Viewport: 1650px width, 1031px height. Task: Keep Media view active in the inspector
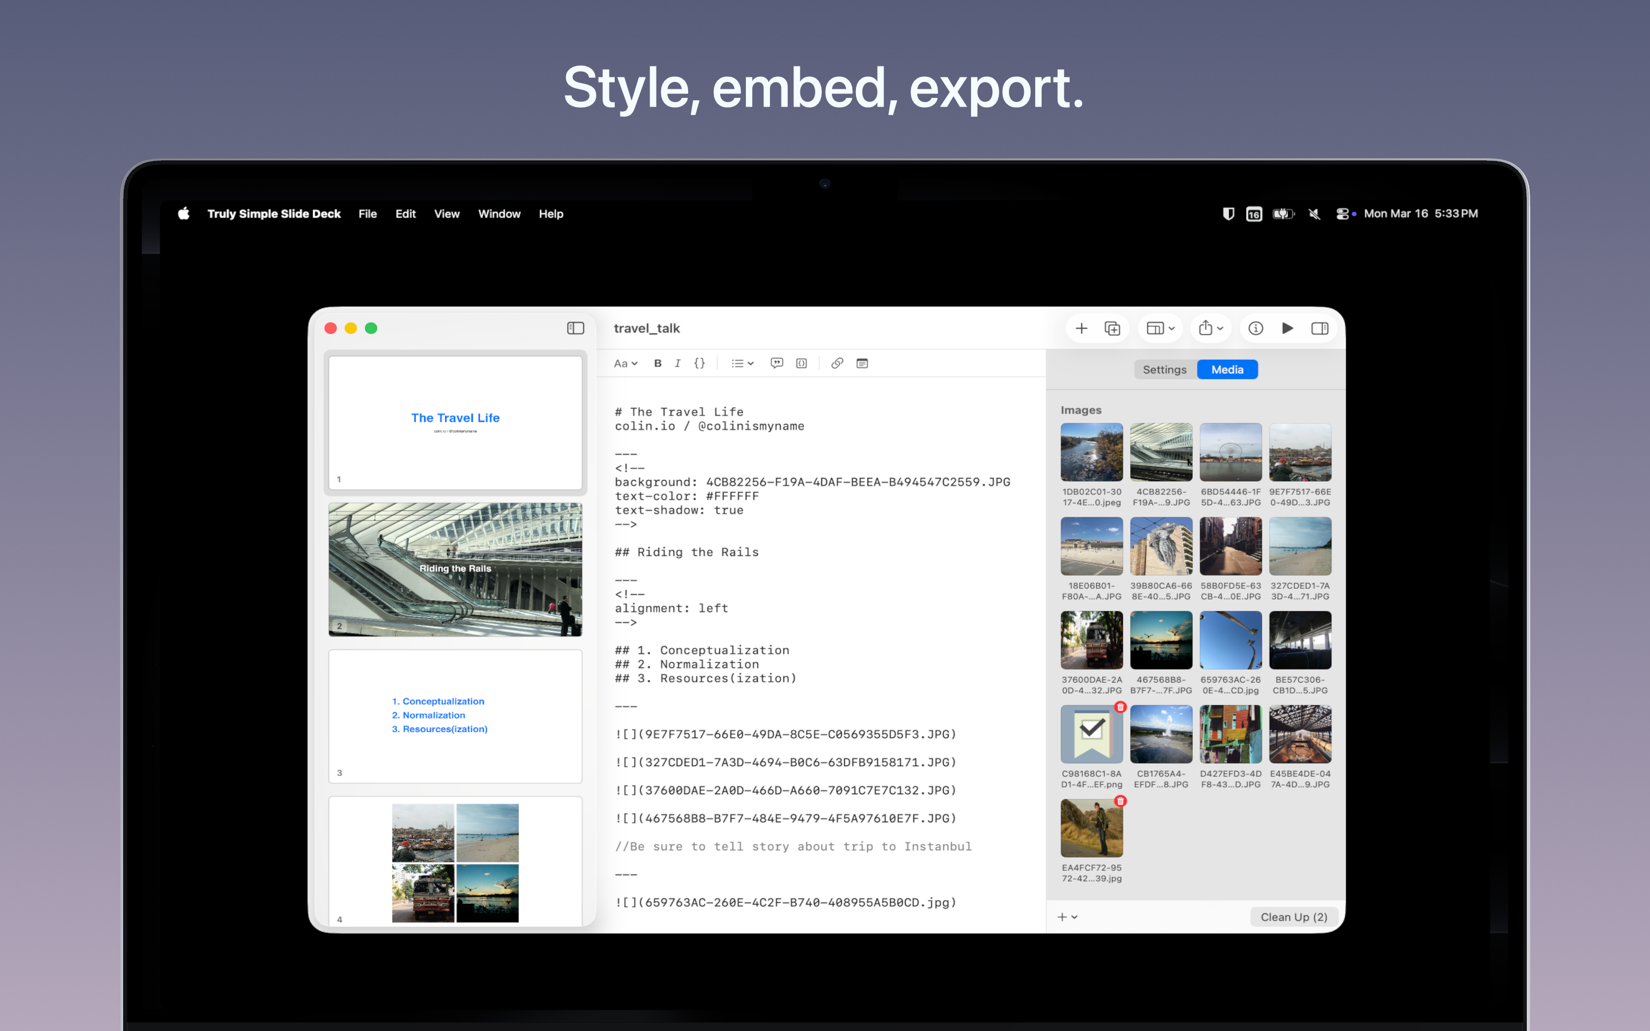(1227, 369)
